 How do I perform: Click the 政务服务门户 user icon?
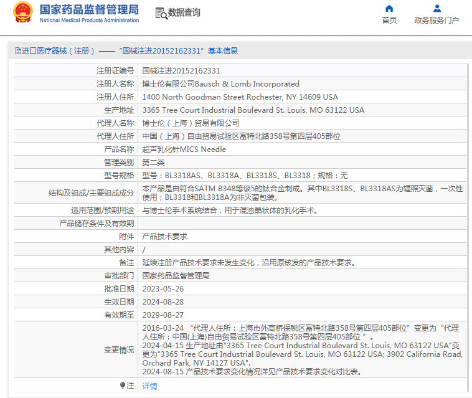[x=437, y=8]
